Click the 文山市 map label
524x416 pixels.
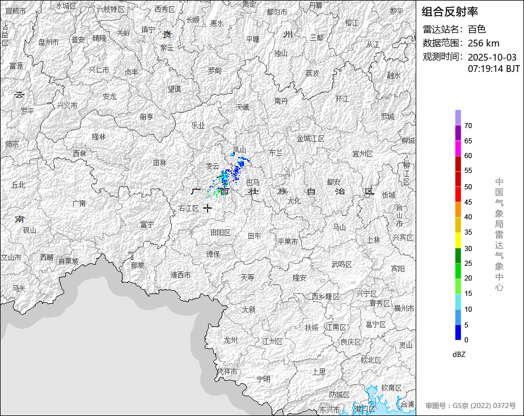11,257
